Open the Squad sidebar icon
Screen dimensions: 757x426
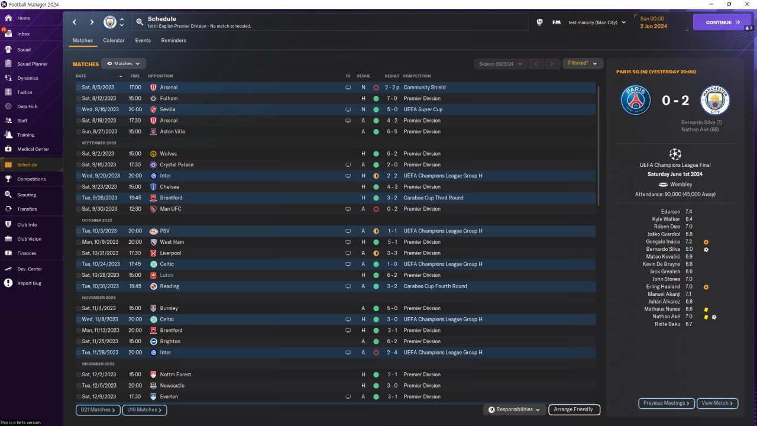8,50
